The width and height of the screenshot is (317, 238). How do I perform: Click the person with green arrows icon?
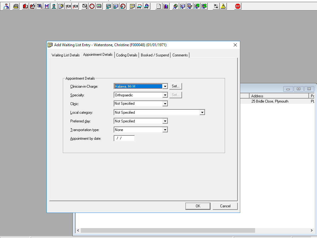[x=204, y=6]
